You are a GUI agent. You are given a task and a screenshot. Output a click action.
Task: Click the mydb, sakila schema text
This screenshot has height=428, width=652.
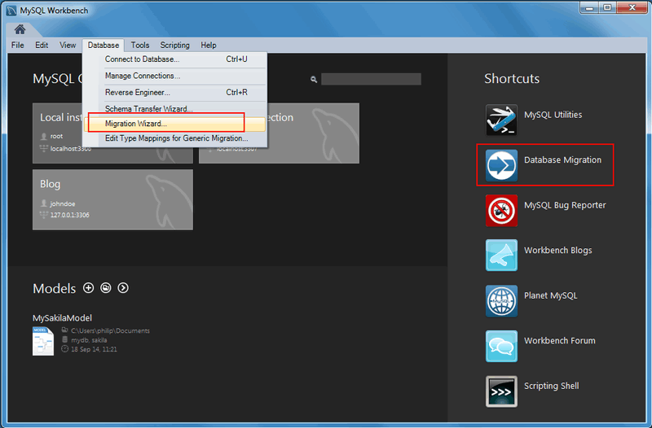click(89, 340)
